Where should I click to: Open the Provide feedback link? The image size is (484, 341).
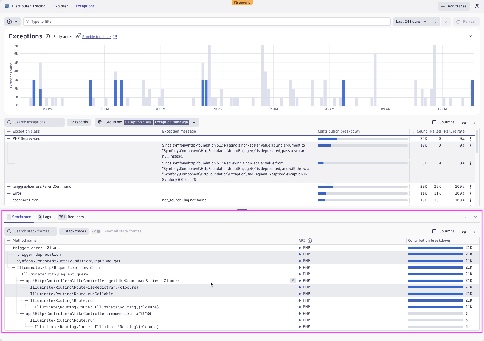point(97,37)
